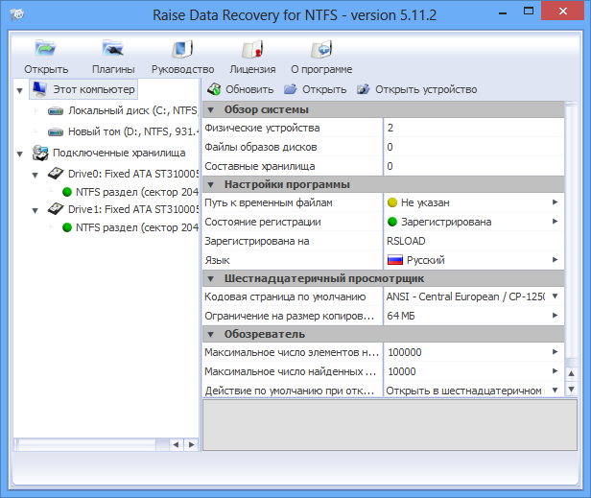Collapse the Подключенные хранилища tree node
The width and height of the screenshot is (591, 498).
click(20, 154)
